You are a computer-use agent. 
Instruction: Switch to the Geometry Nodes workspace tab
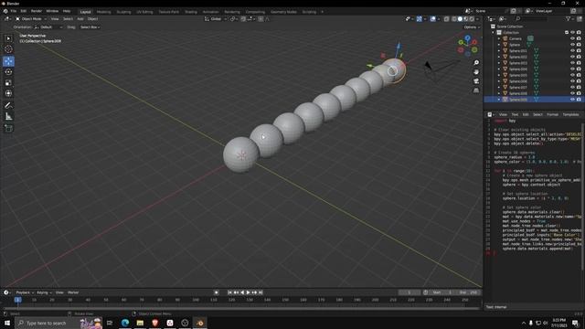pyautogui.click(x=283, y=12)
